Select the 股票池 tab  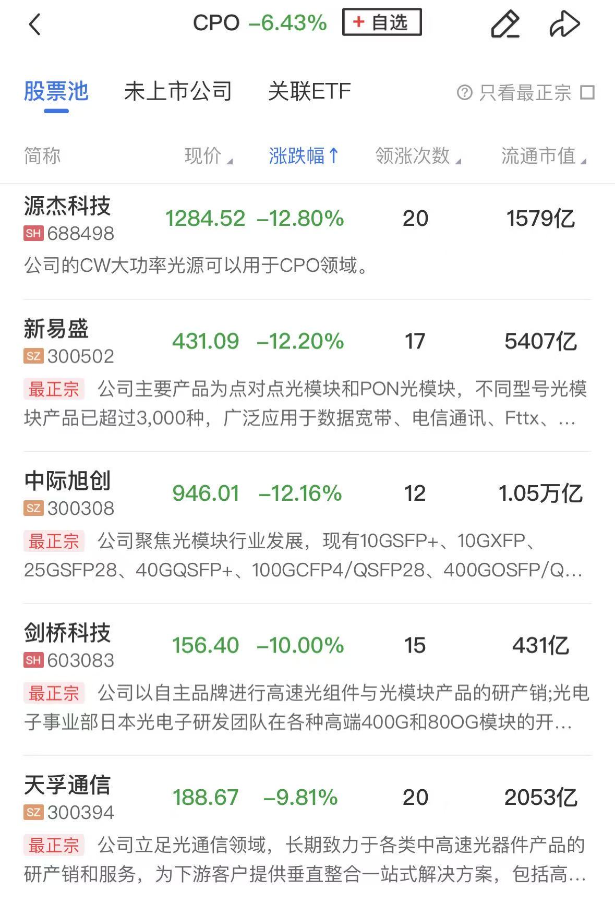click(56, 91)
